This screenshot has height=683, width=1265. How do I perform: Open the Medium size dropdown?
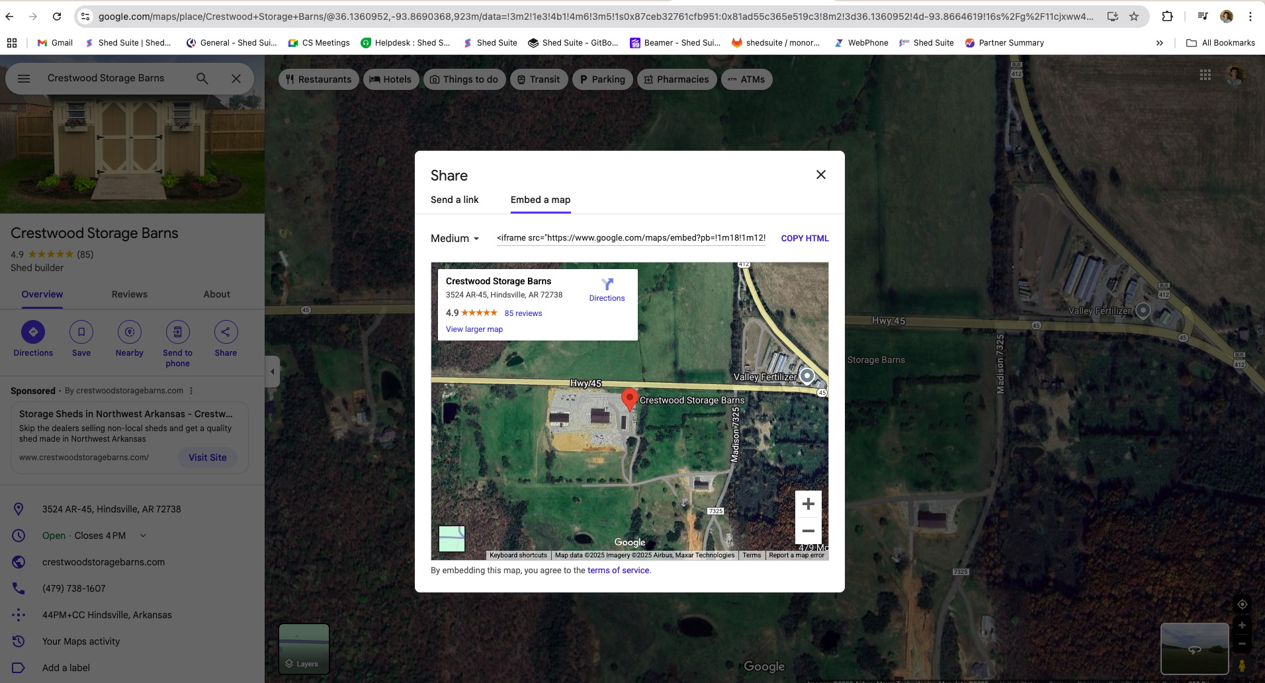pyautogui.click(x=455, y=238)
